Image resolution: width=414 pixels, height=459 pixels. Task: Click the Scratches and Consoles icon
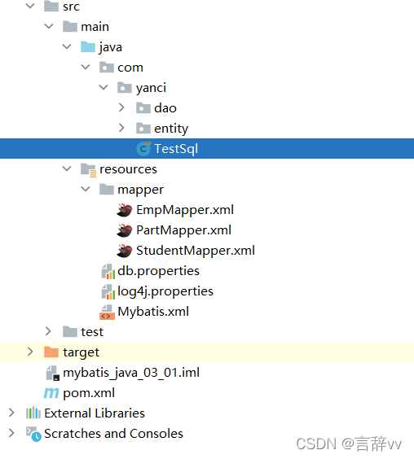point(33,434)
